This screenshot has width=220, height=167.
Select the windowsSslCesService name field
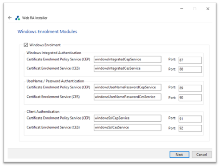pos(128,127)
